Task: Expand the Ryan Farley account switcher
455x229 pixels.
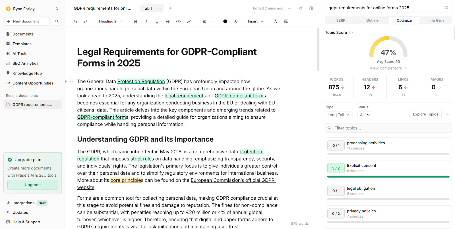Action: click(57, 9)
